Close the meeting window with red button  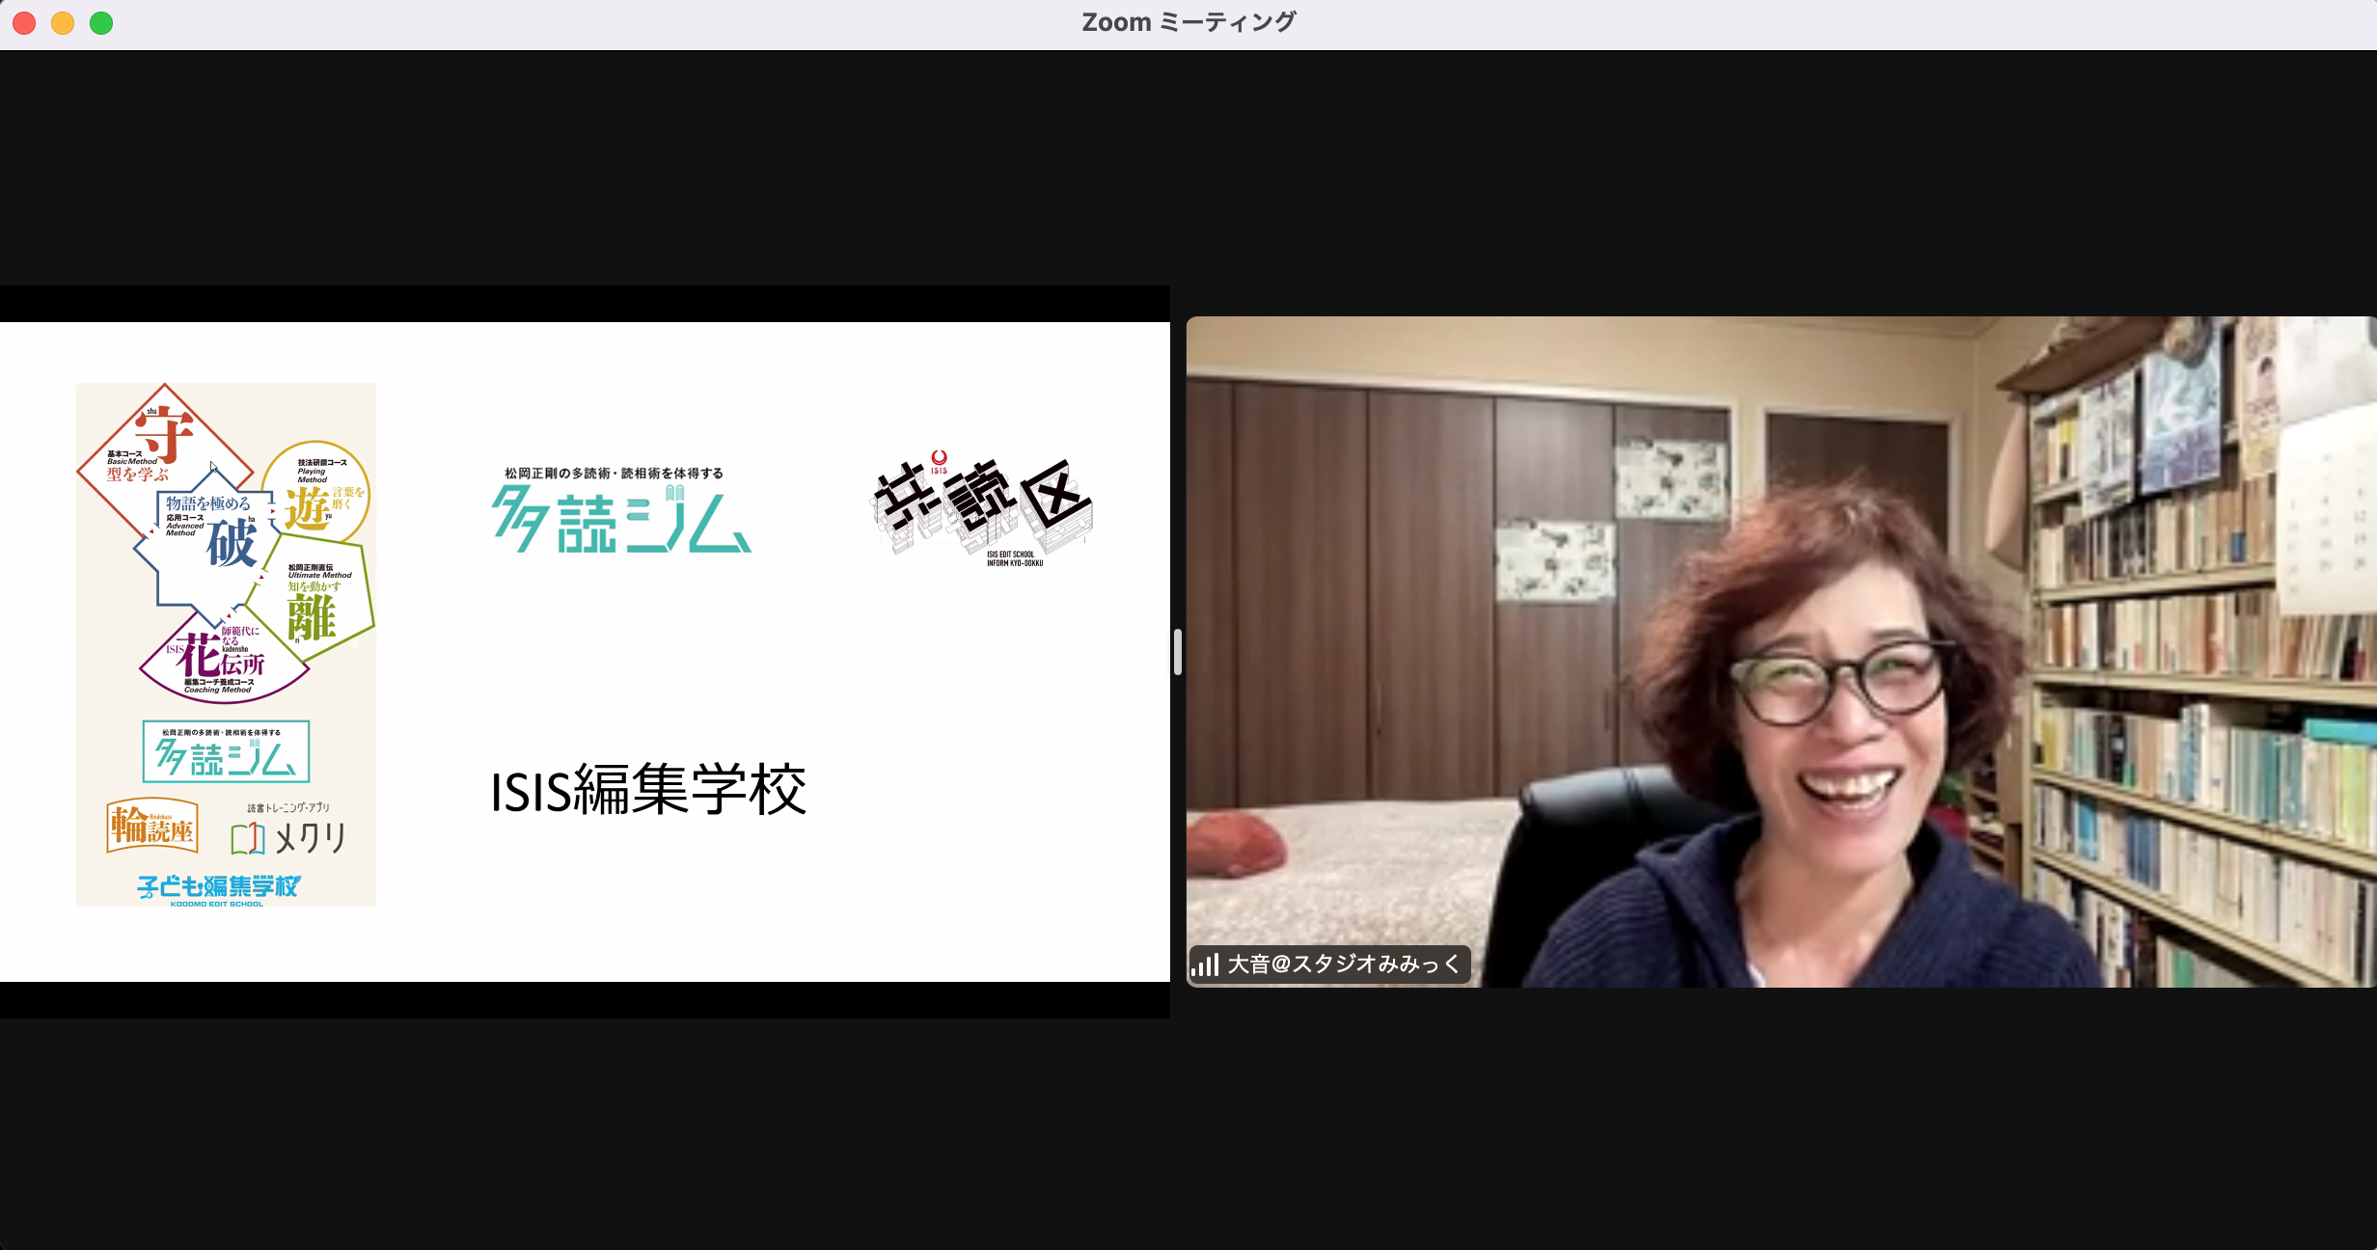click(x=24, y=23)
